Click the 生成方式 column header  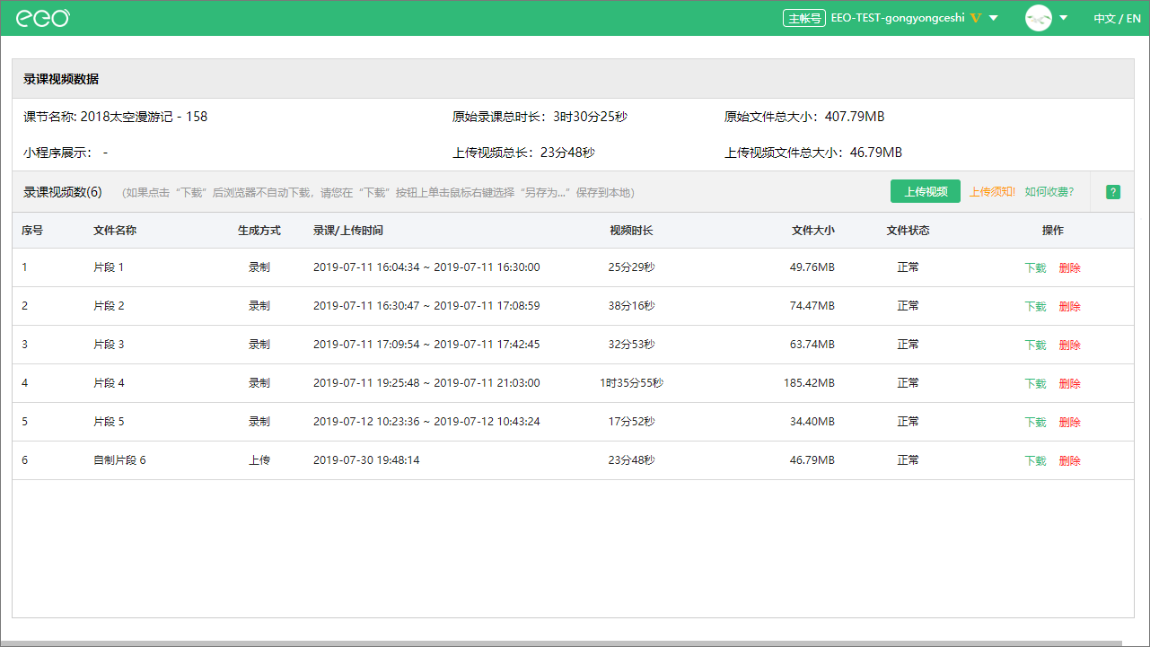(259, 231)
